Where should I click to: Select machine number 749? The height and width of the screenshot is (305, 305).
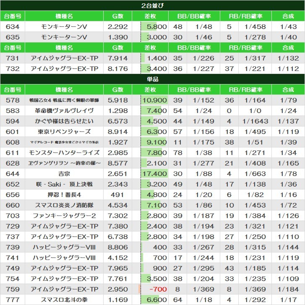point(13,268)
